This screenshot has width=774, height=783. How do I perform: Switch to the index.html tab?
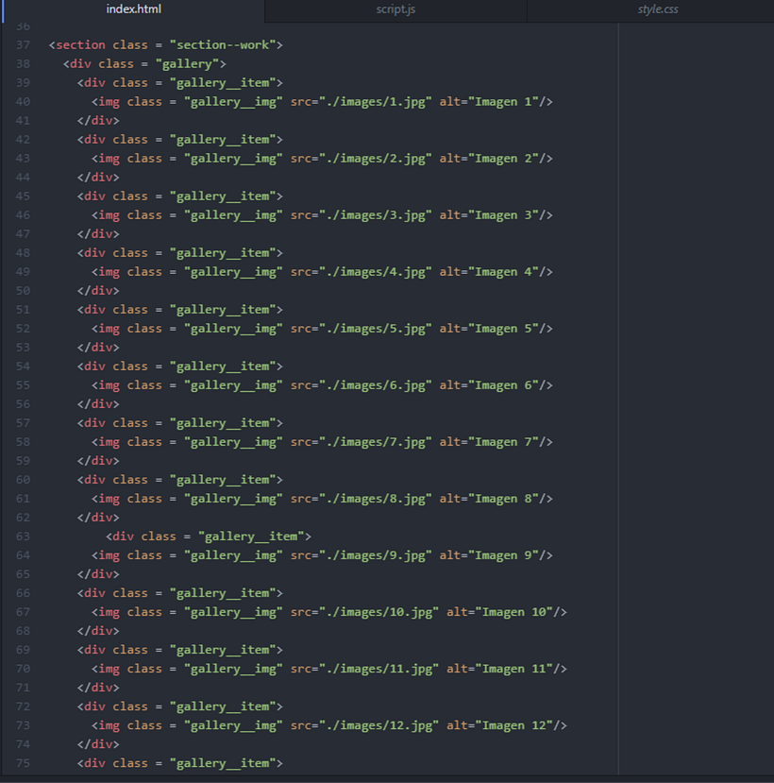pos(133,9)
